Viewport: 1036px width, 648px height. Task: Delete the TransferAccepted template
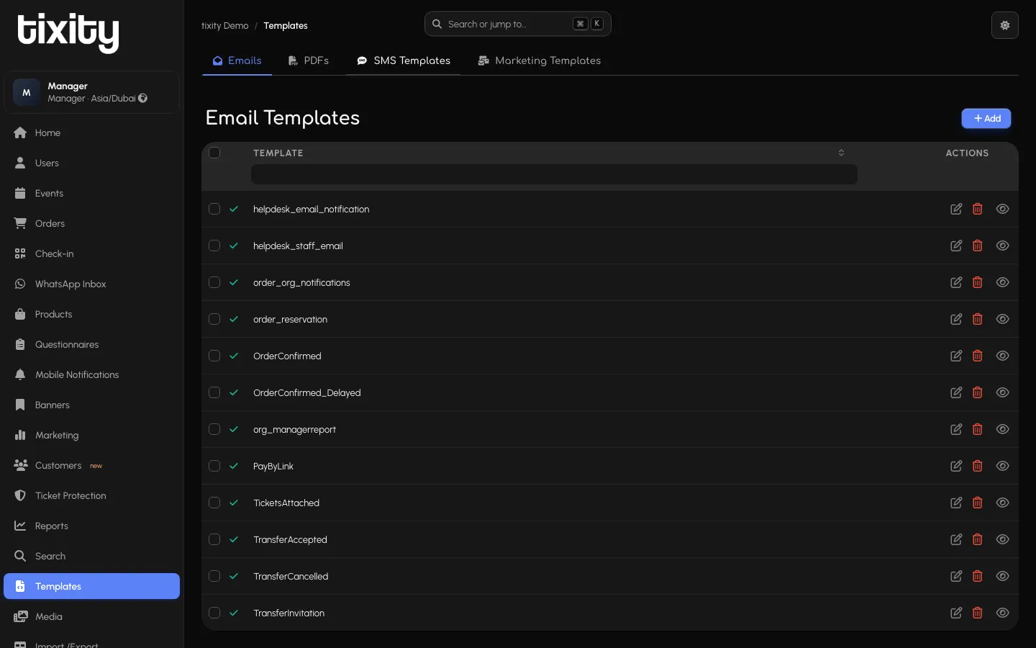[978, 539]
